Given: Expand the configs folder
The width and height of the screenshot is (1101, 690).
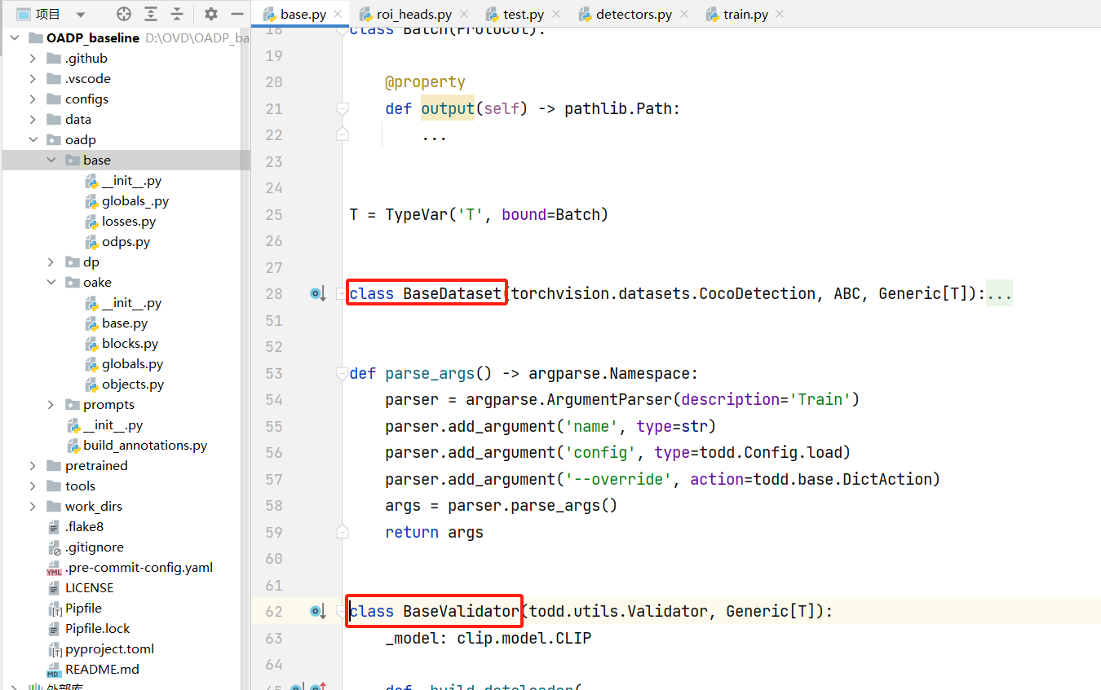Looking at the screenshot, I should coord(33,99).
